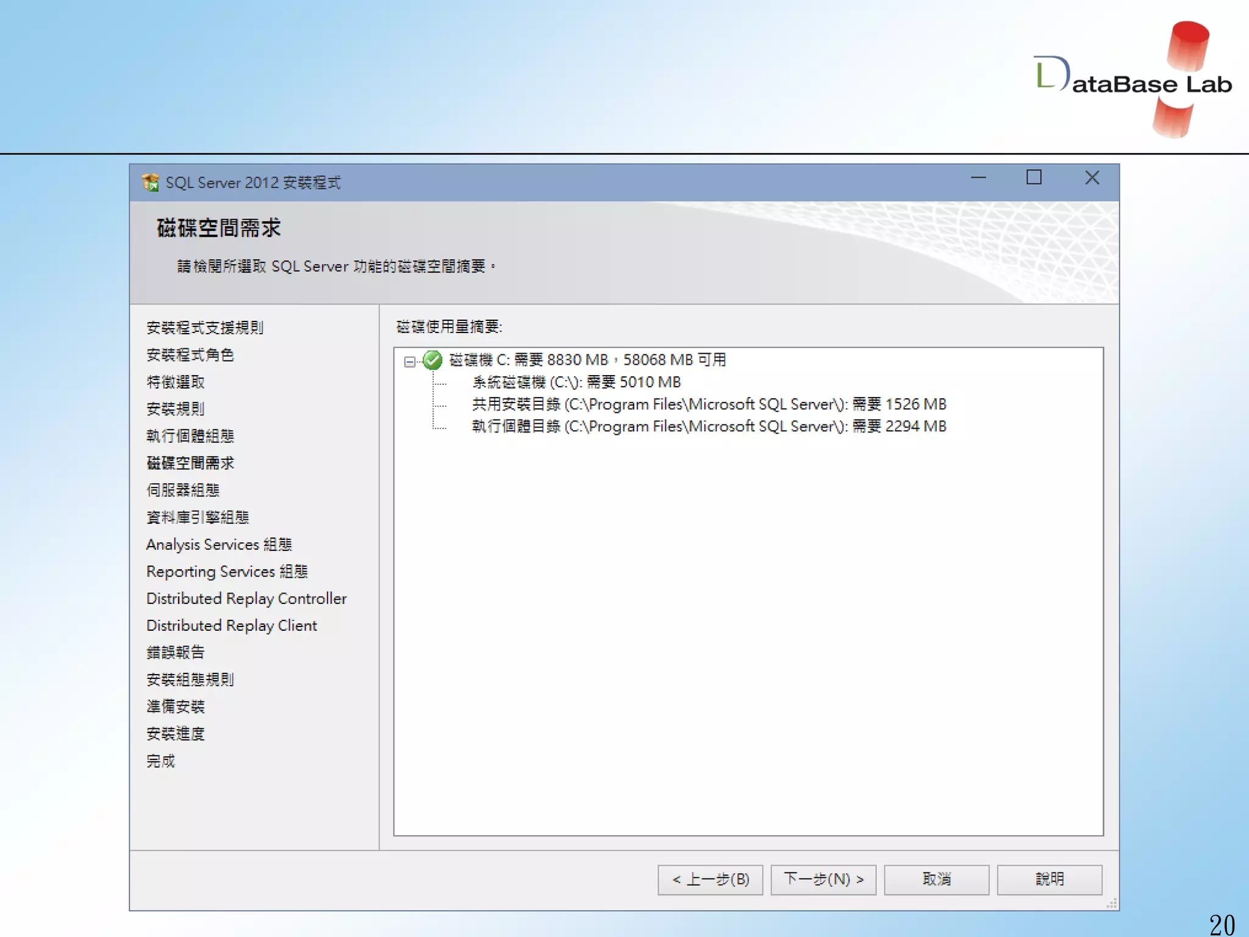Select 安裝規則 step in sidebar

tap(176, 409)
